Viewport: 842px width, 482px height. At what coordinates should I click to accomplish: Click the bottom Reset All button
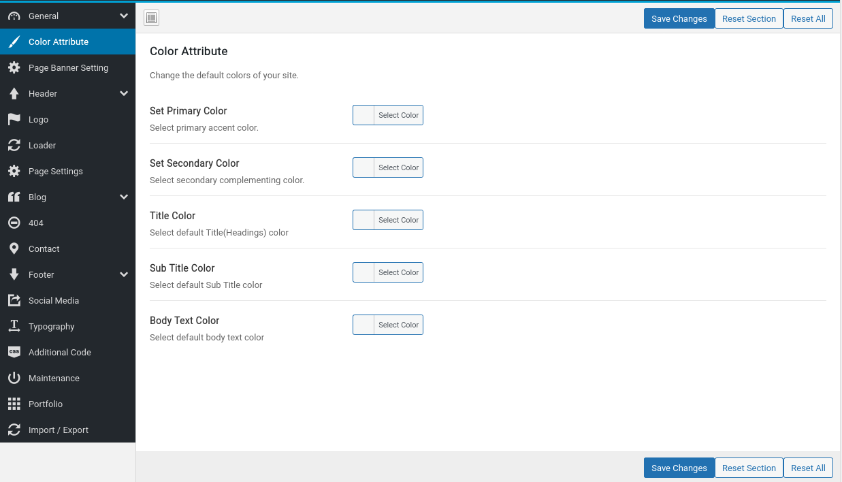808,468
